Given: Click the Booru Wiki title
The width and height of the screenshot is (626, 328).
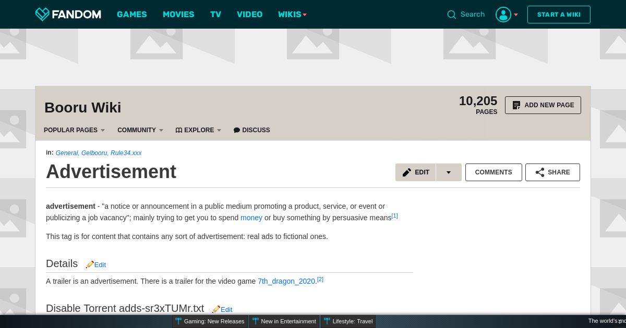Looking at the screenshot, I should point(82,108).
